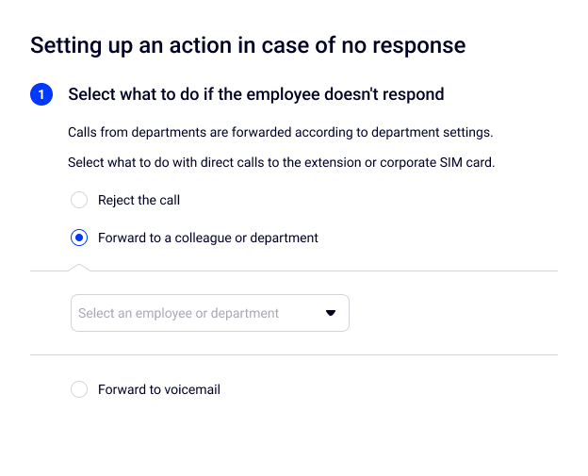Click the divider line above "Forward to voicemail"
The width and height of the screenshot is (588, 476).
click(294, 355)
